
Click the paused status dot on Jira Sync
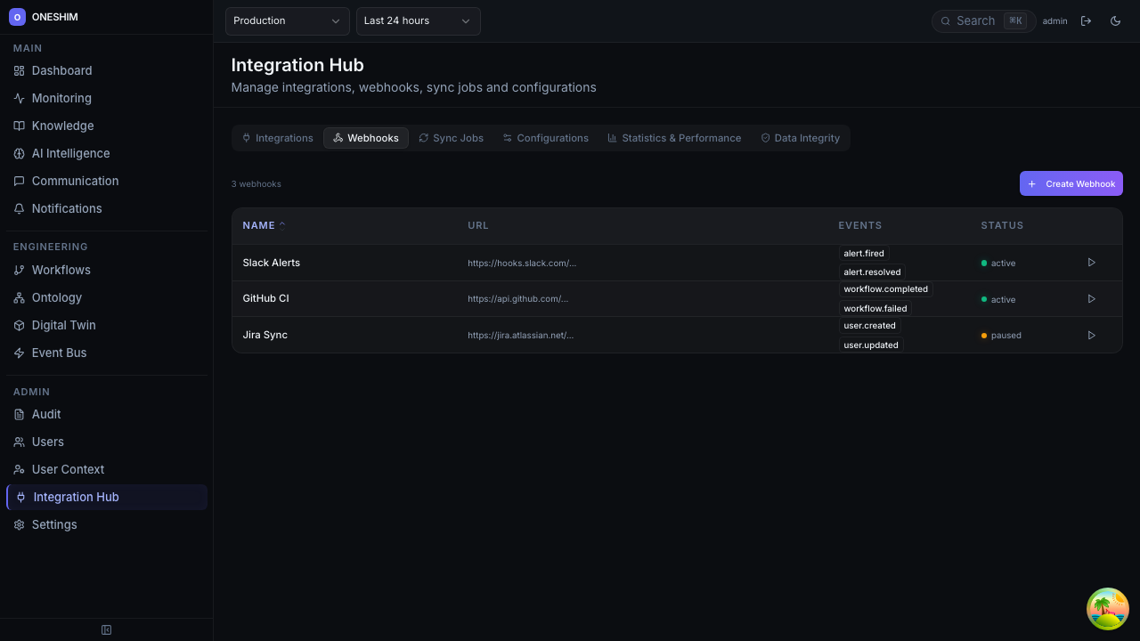click(x=984, y=336)
